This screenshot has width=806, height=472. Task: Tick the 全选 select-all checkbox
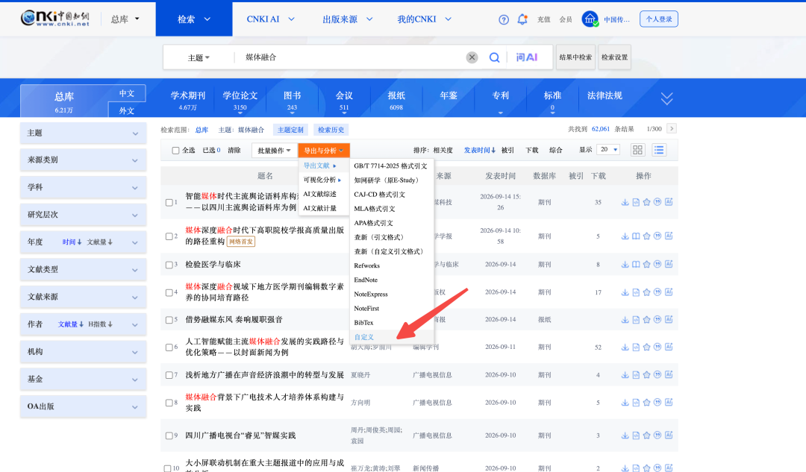click(x=175, y=151)
